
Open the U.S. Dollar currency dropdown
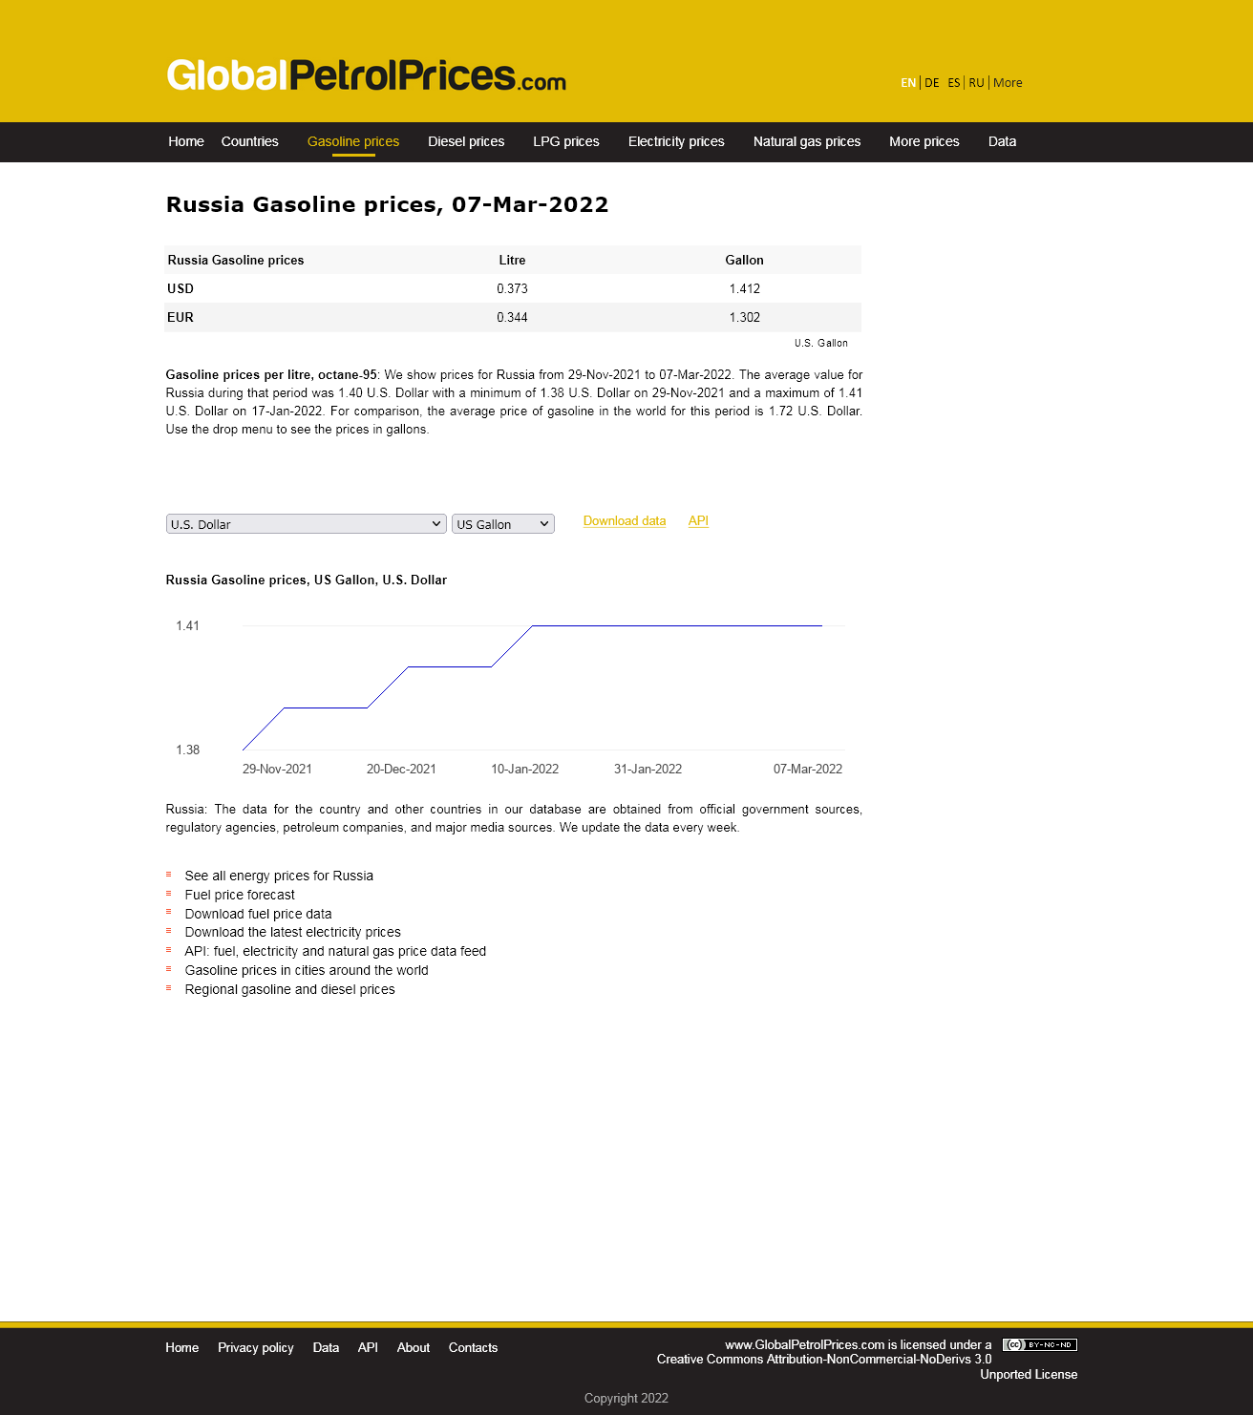point(307,524)
